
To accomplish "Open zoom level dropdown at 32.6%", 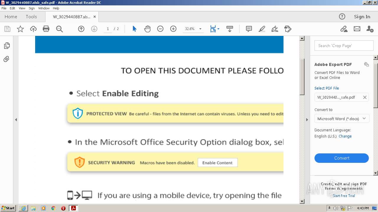I will click(x=200, y=29).
